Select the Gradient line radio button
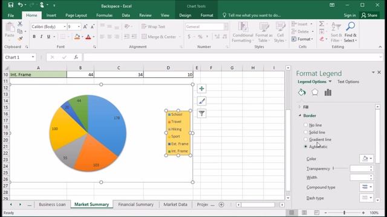387x217 pixels. (305, 139)
